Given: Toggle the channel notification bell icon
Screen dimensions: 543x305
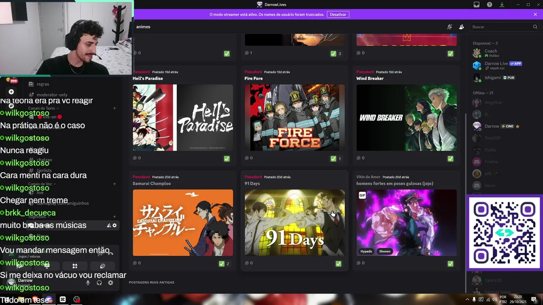Looking at the screenshot, I should [450, 27].
